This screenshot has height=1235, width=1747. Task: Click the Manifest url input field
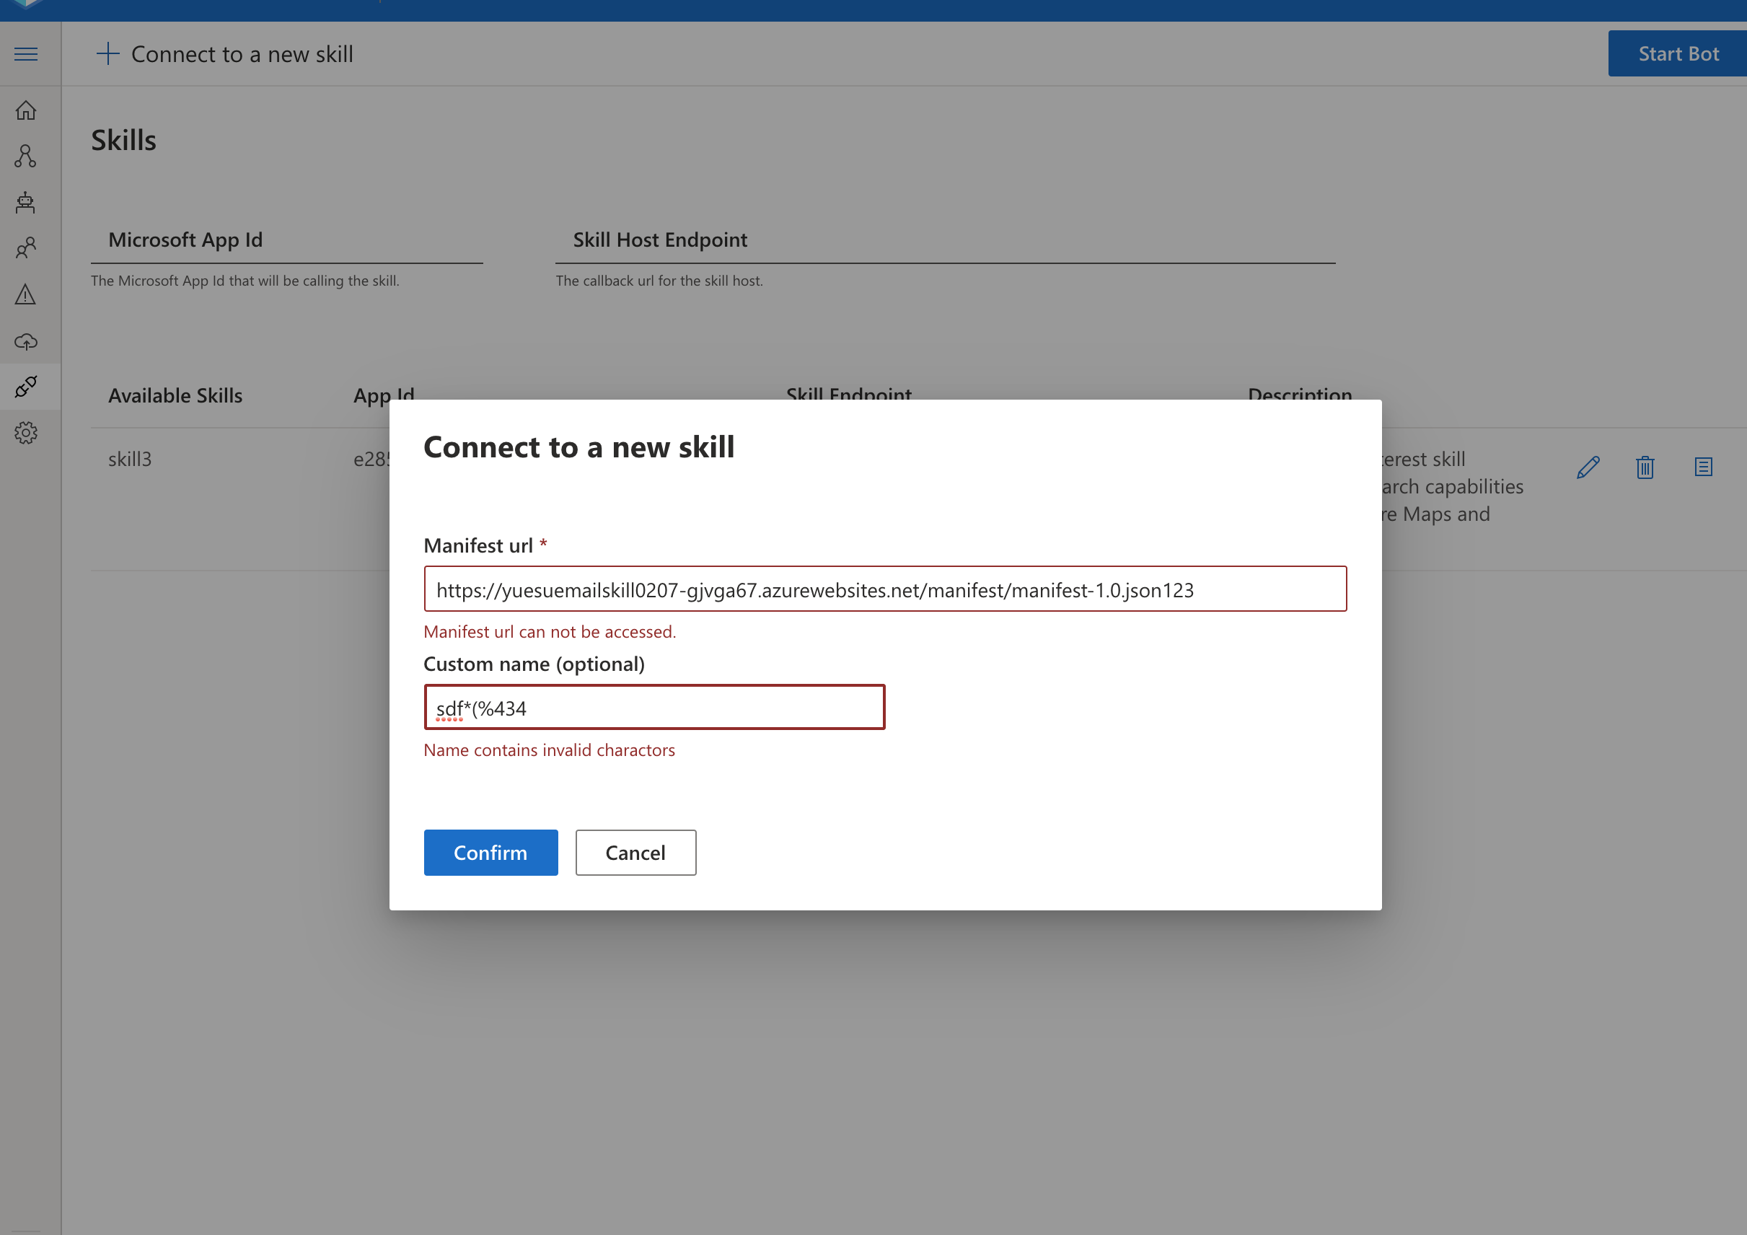884,589
